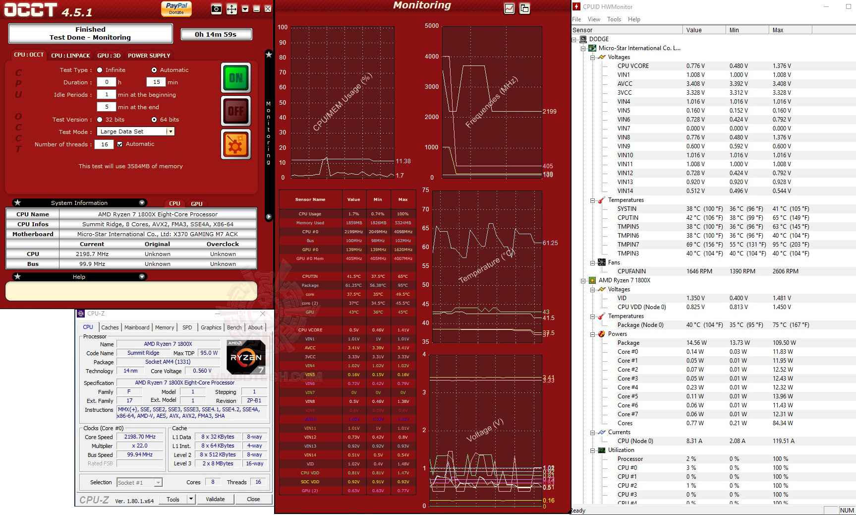Take an OCCT screenshot with the camera icon

216,9
